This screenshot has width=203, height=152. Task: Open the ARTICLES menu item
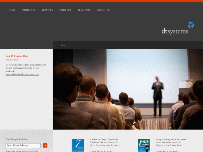(65, 10)
